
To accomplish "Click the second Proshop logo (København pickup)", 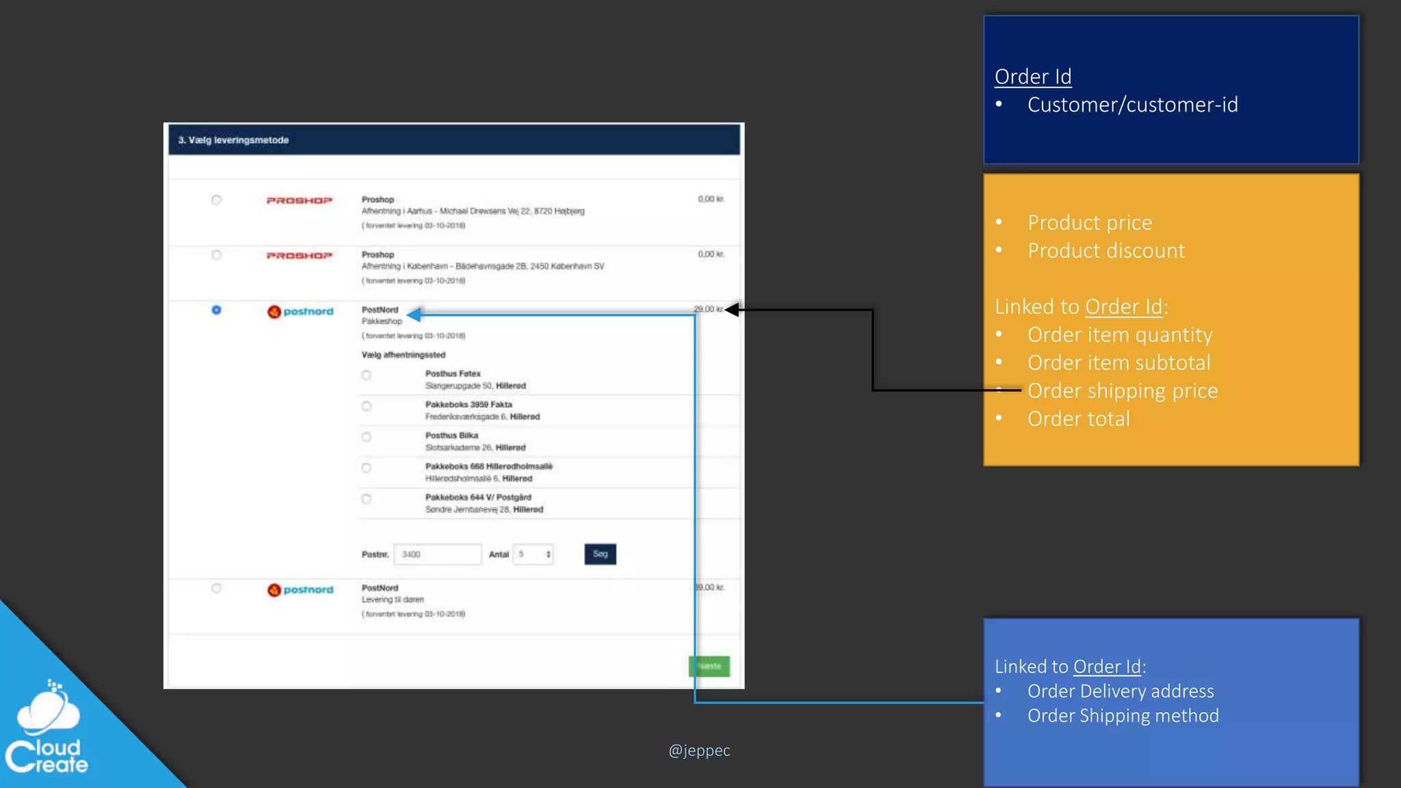I will point(299,255).
